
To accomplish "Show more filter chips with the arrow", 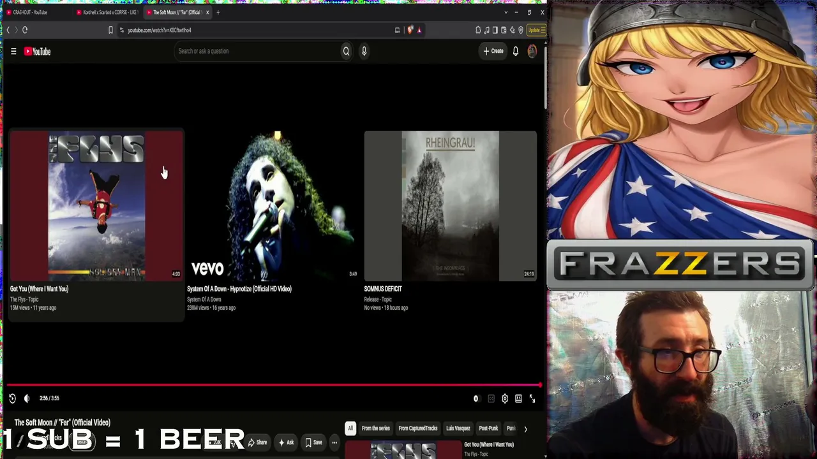I will tap(525, 429).
